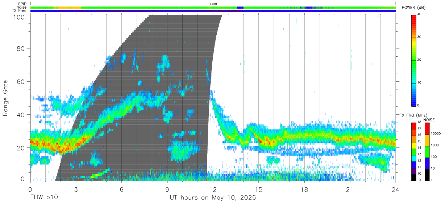This screenshot has height=205, width=445.
Task: Click the Noise status strip above plot
Action: (213, 7)
